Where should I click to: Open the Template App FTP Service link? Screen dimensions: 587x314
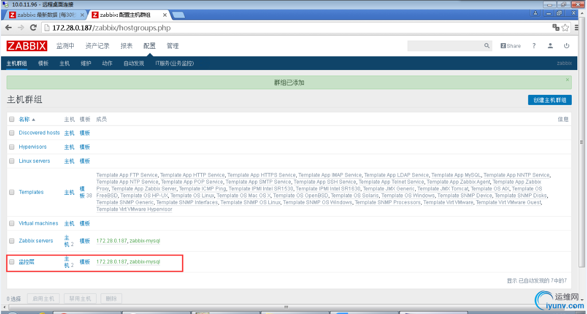(x=127, y=175)
